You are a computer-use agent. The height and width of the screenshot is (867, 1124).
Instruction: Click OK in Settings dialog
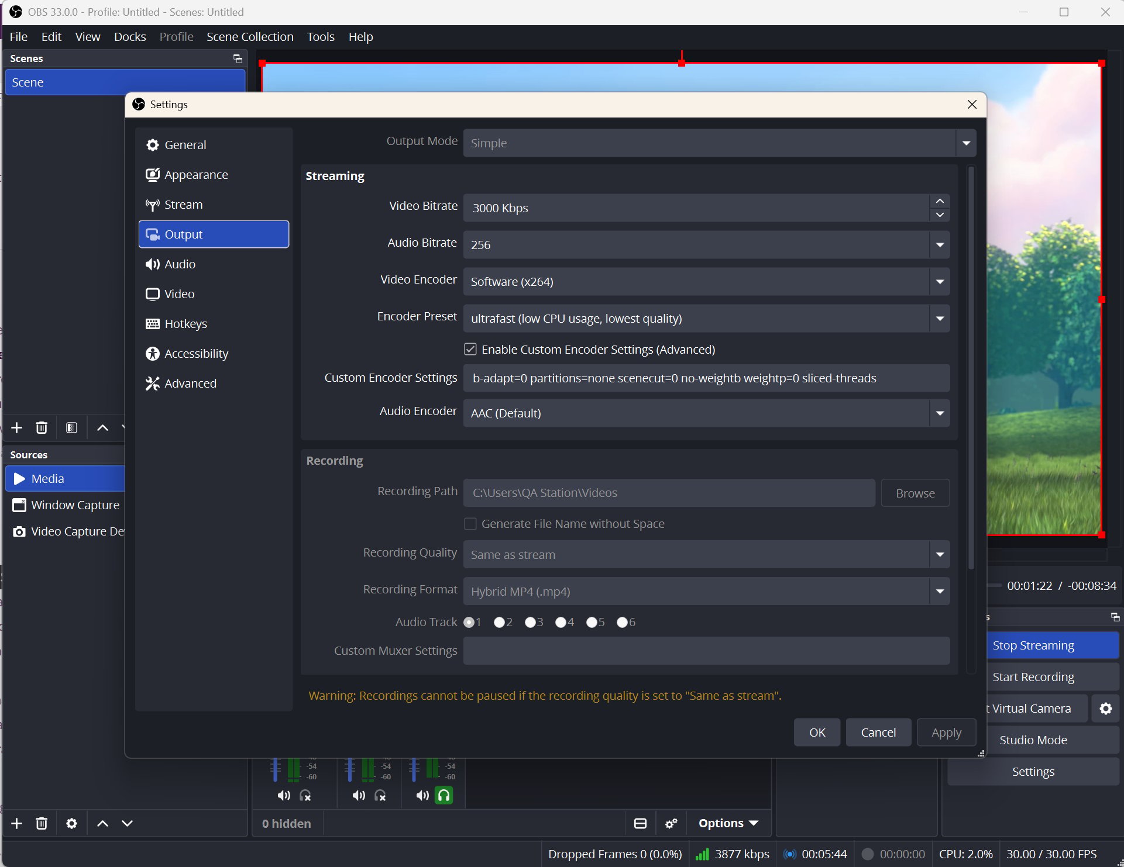[817, 732]
